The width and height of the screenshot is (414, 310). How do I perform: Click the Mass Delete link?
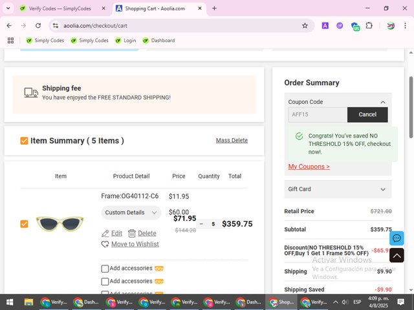[x=232, y=141]
